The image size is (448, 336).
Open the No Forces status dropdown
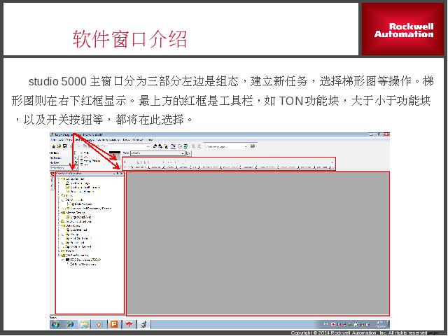76,158
